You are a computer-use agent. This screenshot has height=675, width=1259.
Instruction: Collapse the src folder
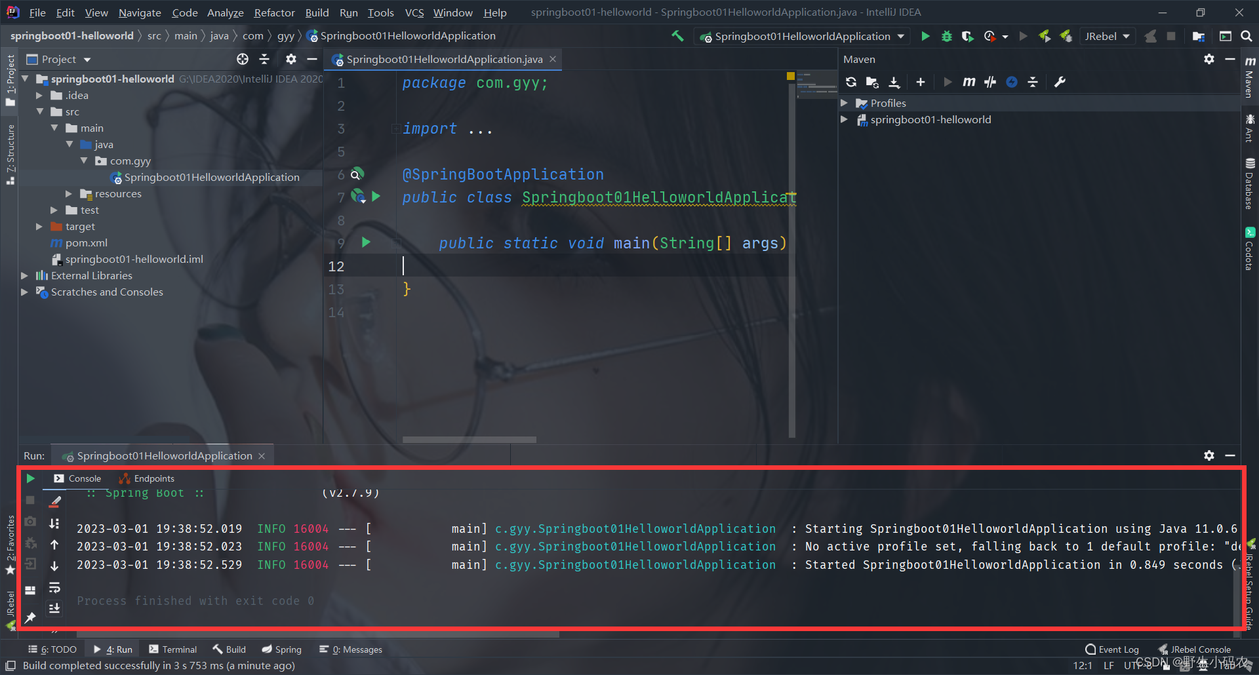[39, 111]
